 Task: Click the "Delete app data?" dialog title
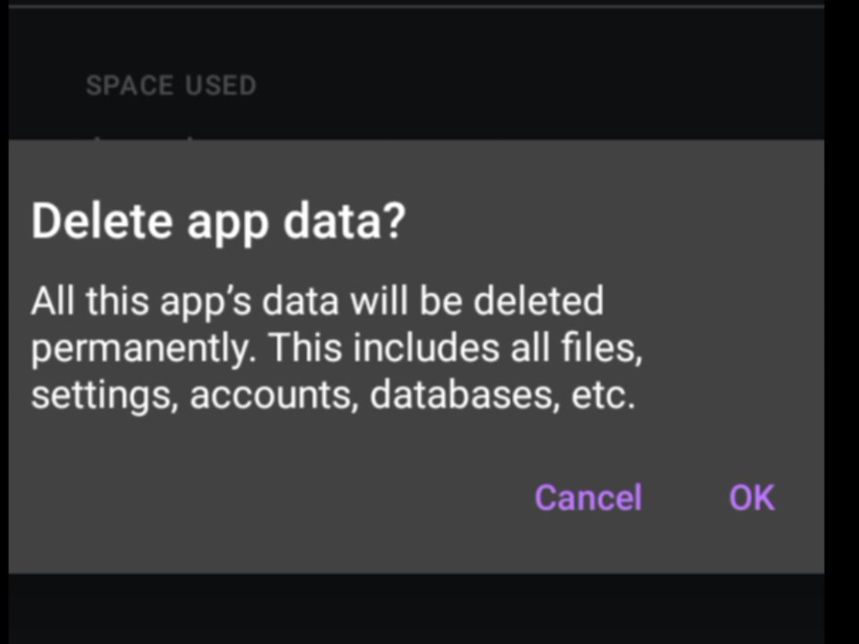(218, 222)
